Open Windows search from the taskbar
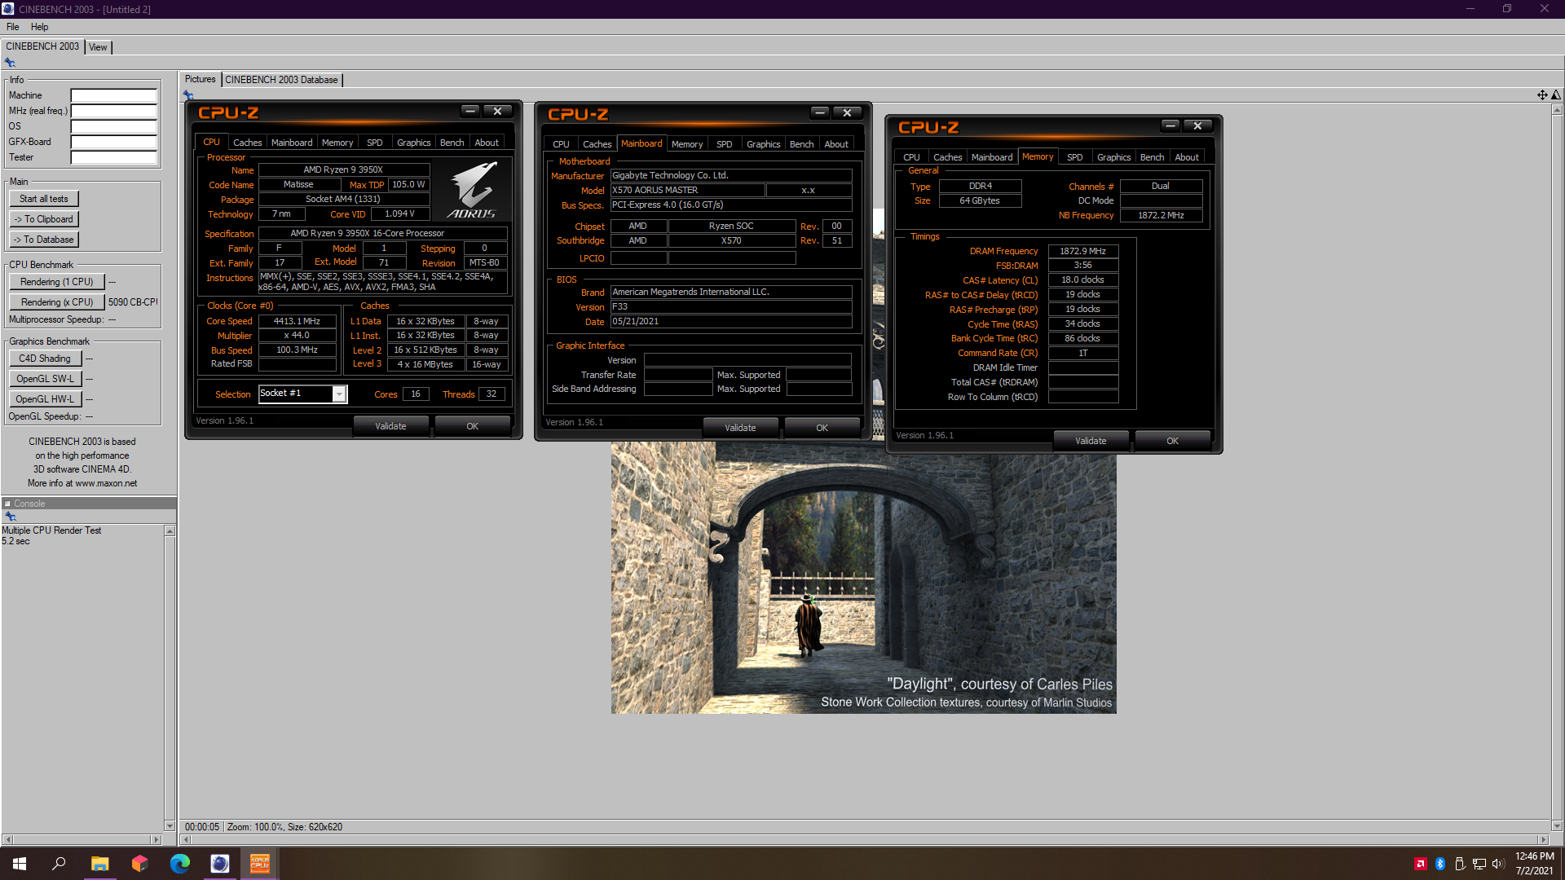 coord(59,864)
